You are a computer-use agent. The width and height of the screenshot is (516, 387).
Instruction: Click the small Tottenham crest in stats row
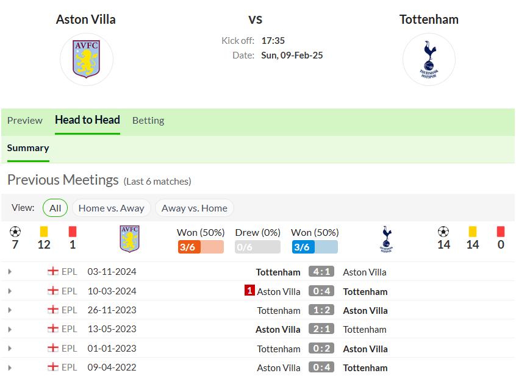tap(386, 239)
